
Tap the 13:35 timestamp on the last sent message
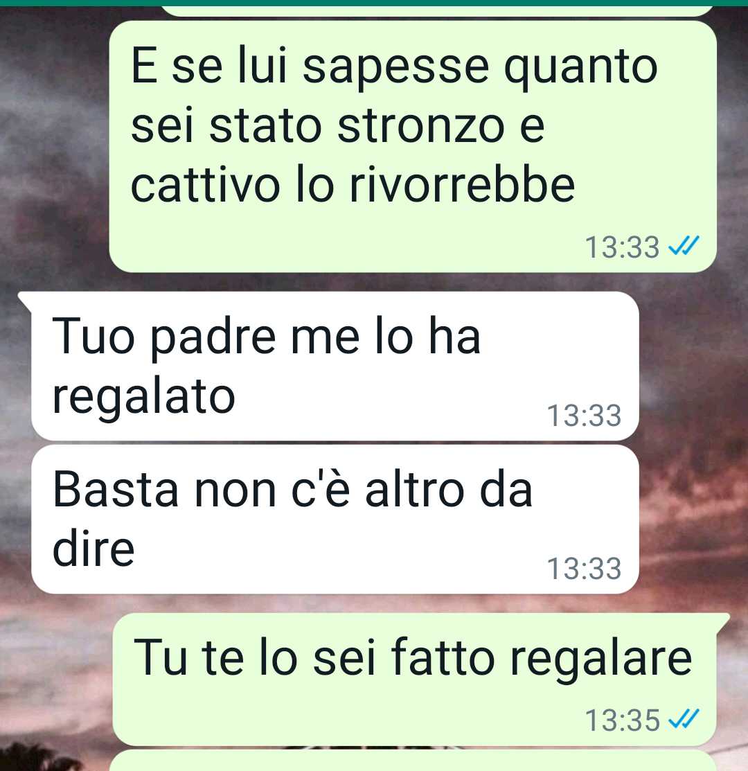tap(622, 720)
